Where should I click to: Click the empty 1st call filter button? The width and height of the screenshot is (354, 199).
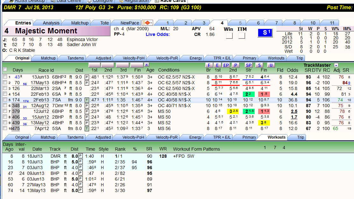tap(94, 65)
